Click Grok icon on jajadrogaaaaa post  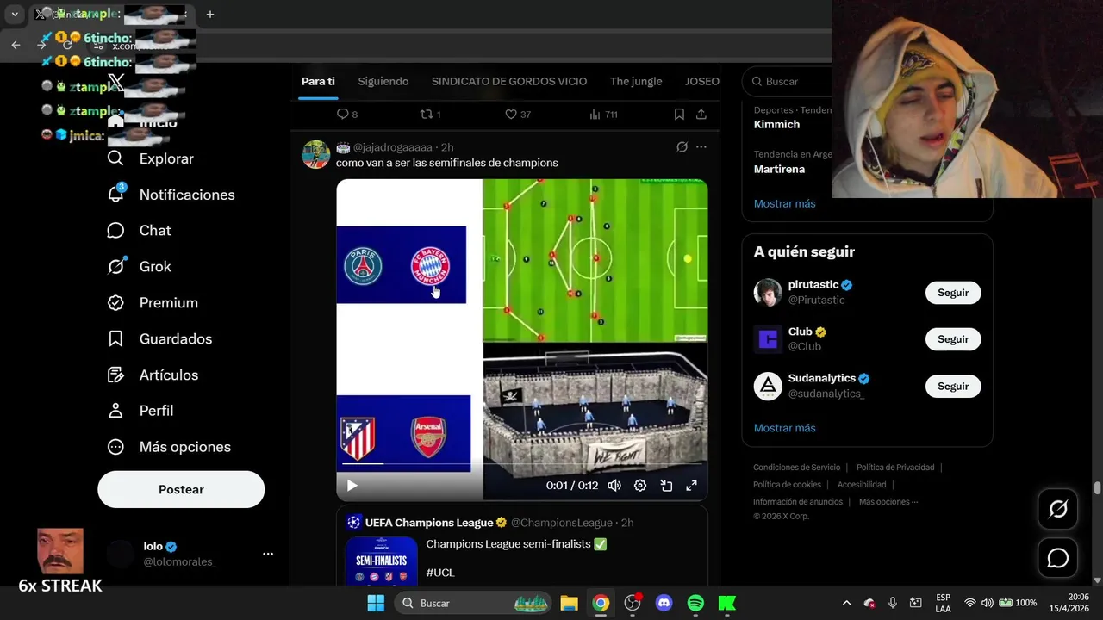click(x=682, y=147)
